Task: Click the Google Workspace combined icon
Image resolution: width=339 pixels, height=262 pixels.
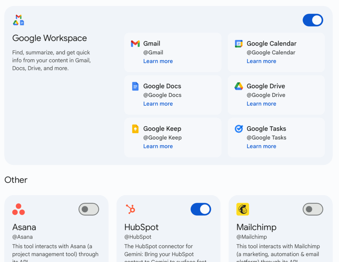Action: [19, 20]
